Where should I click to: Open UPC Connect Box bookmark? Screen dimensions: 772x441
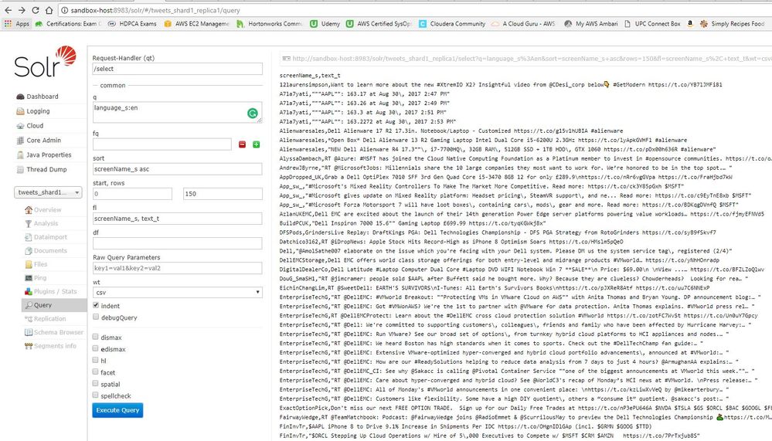[x=652, y=24]
